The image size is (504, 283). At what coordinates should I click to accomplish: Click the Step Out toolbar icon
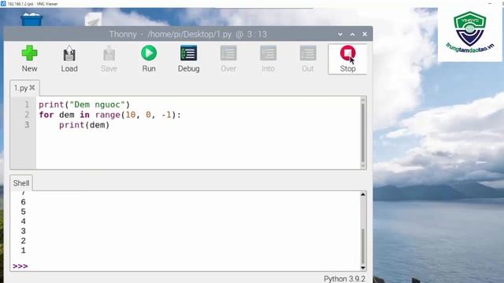pos(308,59)
